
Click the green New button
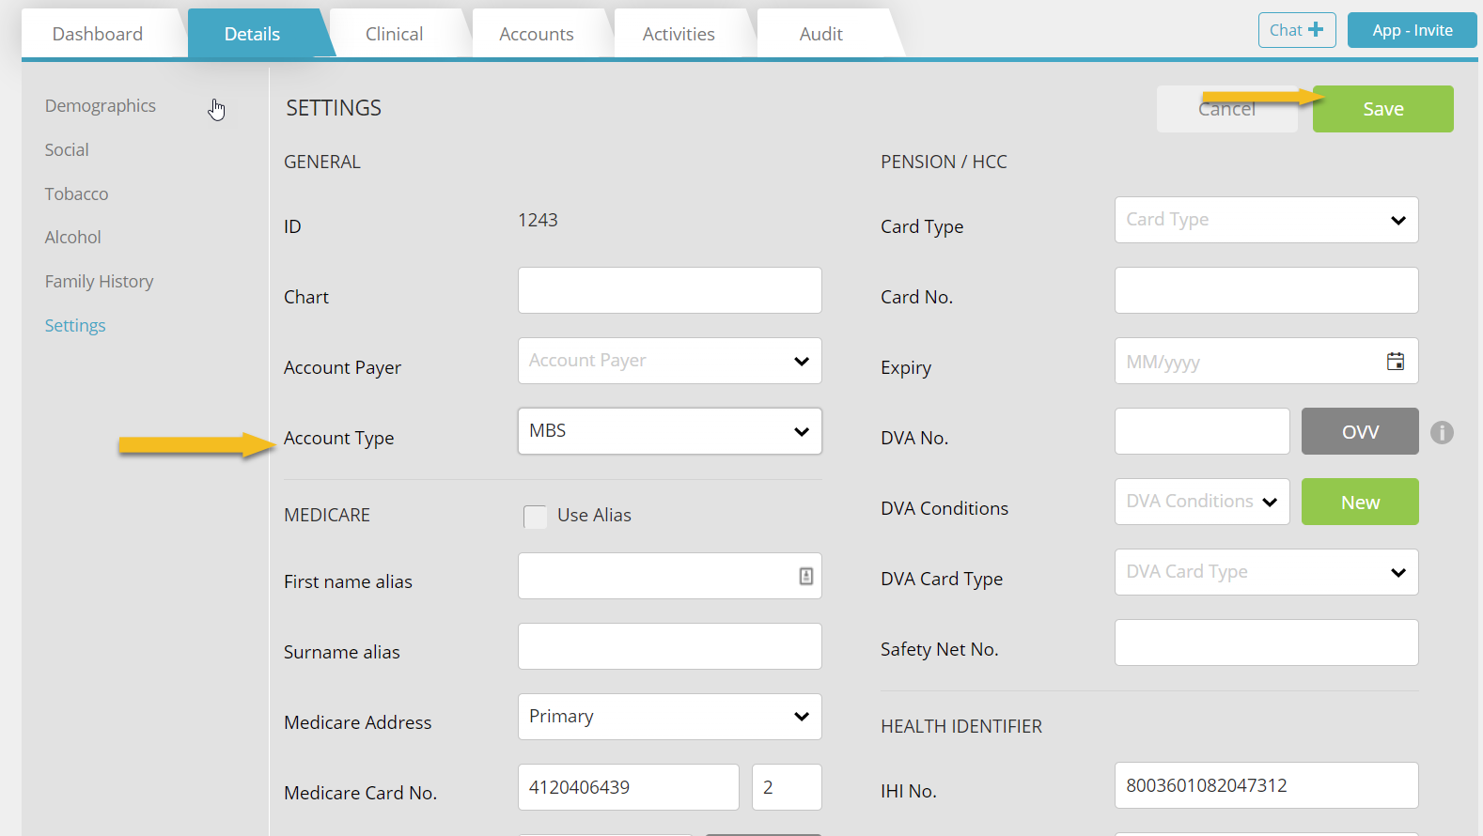[1360, 502]
